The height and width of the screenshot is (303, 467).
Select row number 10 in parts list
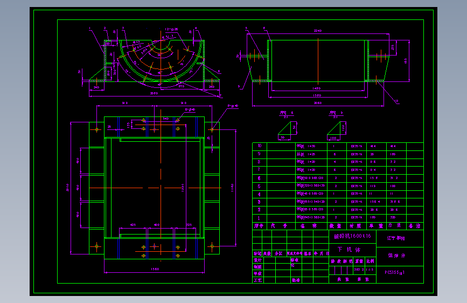[260, 146]
